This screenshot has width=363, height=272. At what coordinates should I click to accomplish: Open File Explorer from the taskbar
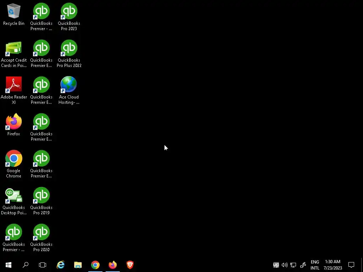click(x=78, y=265)
